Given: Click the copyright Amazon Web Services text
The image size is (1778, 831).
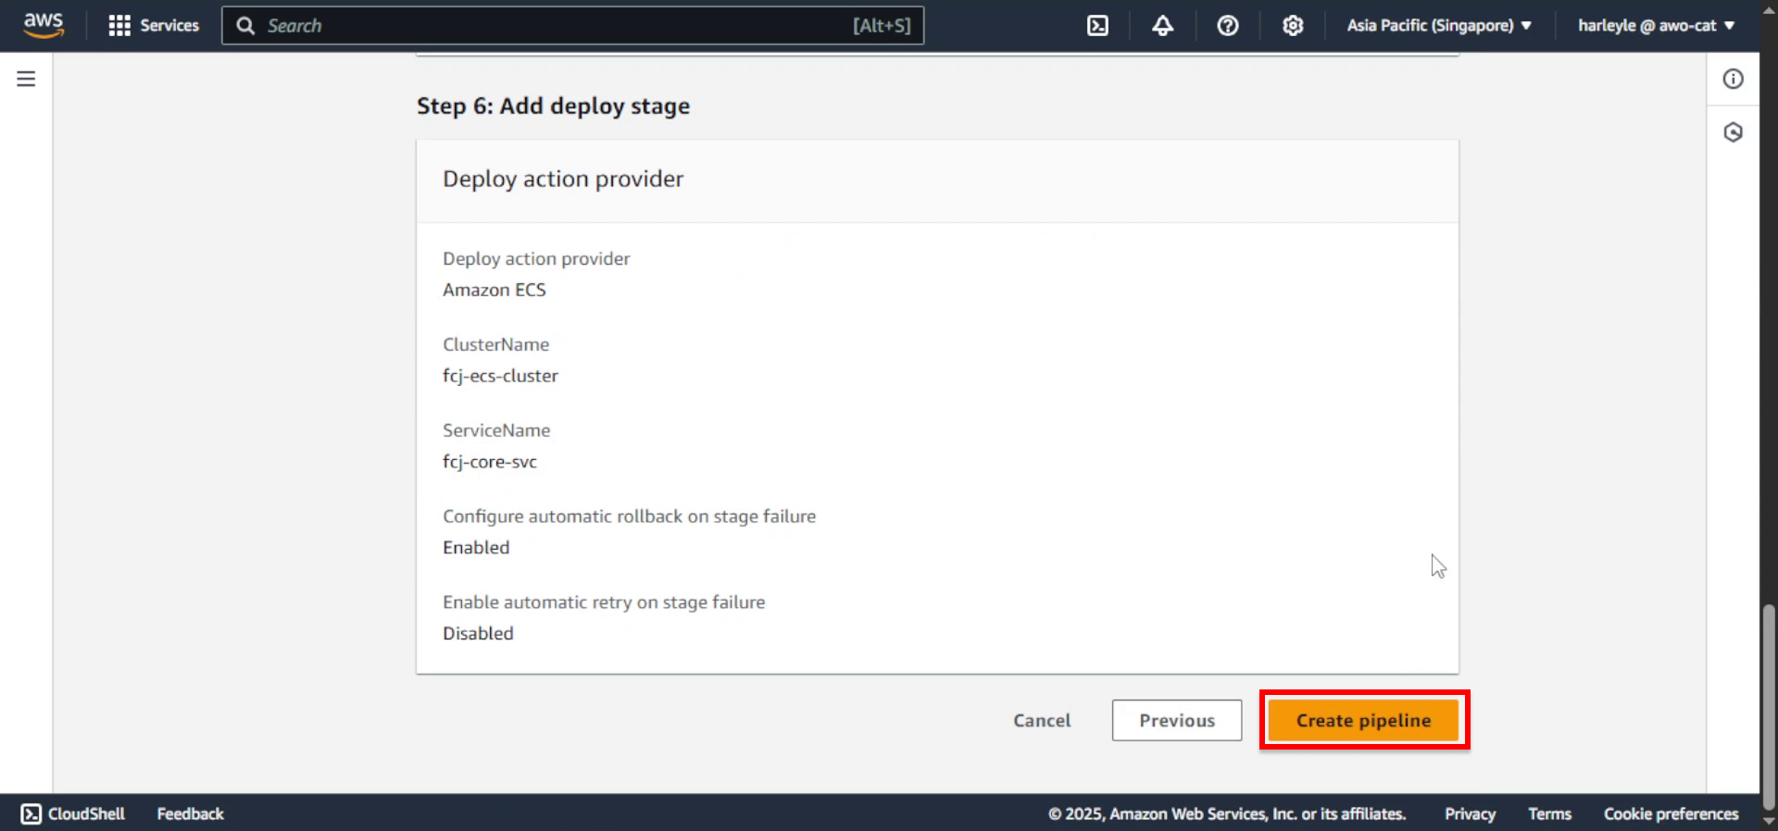Looking at the screenshot, I should click(x=1227, y=813).
